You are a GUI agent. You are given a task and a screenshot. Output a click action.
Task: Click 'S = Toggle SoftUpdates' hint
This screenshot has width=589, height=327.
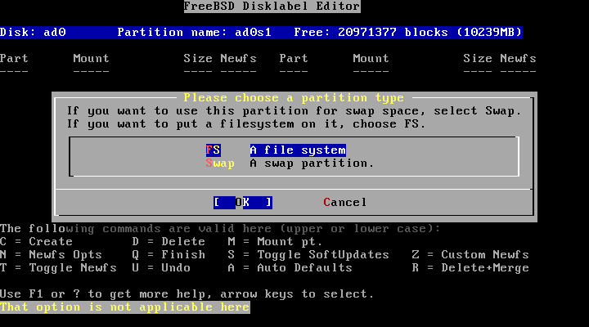tap(308, 255)
